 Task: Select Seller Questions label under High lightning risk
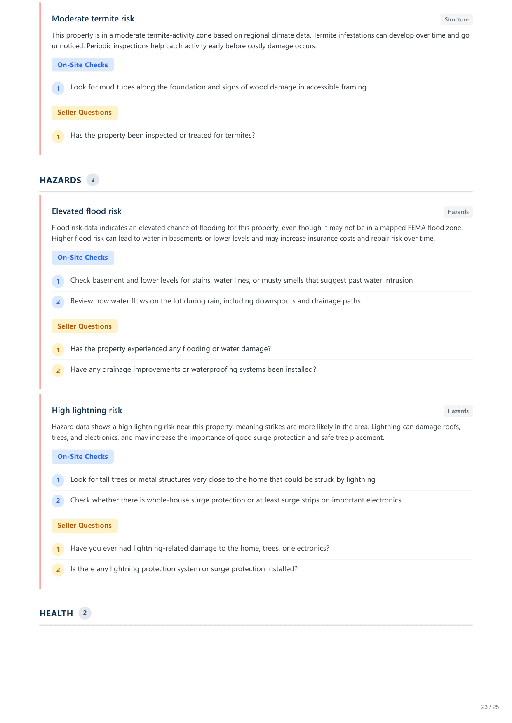click(x=85, y=526)
